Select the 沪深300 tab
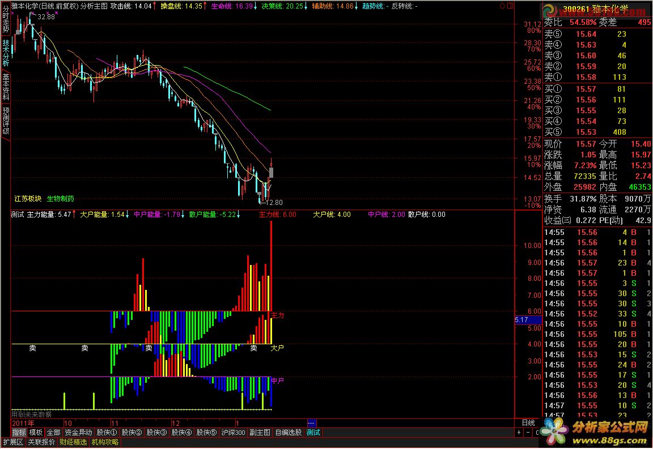The image size is (653, 449). coord(233,433)
